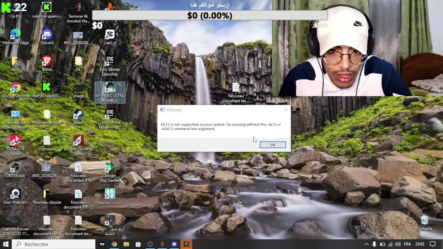Select the Capture d'écran 2026-02-25 file
This screenshot has height=249, width=443.
tap(16, 226)
